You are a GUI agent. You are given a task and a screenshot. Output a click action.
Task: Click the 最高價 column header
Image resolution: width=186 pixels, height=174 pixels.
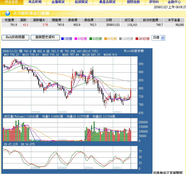click(73, 20)
